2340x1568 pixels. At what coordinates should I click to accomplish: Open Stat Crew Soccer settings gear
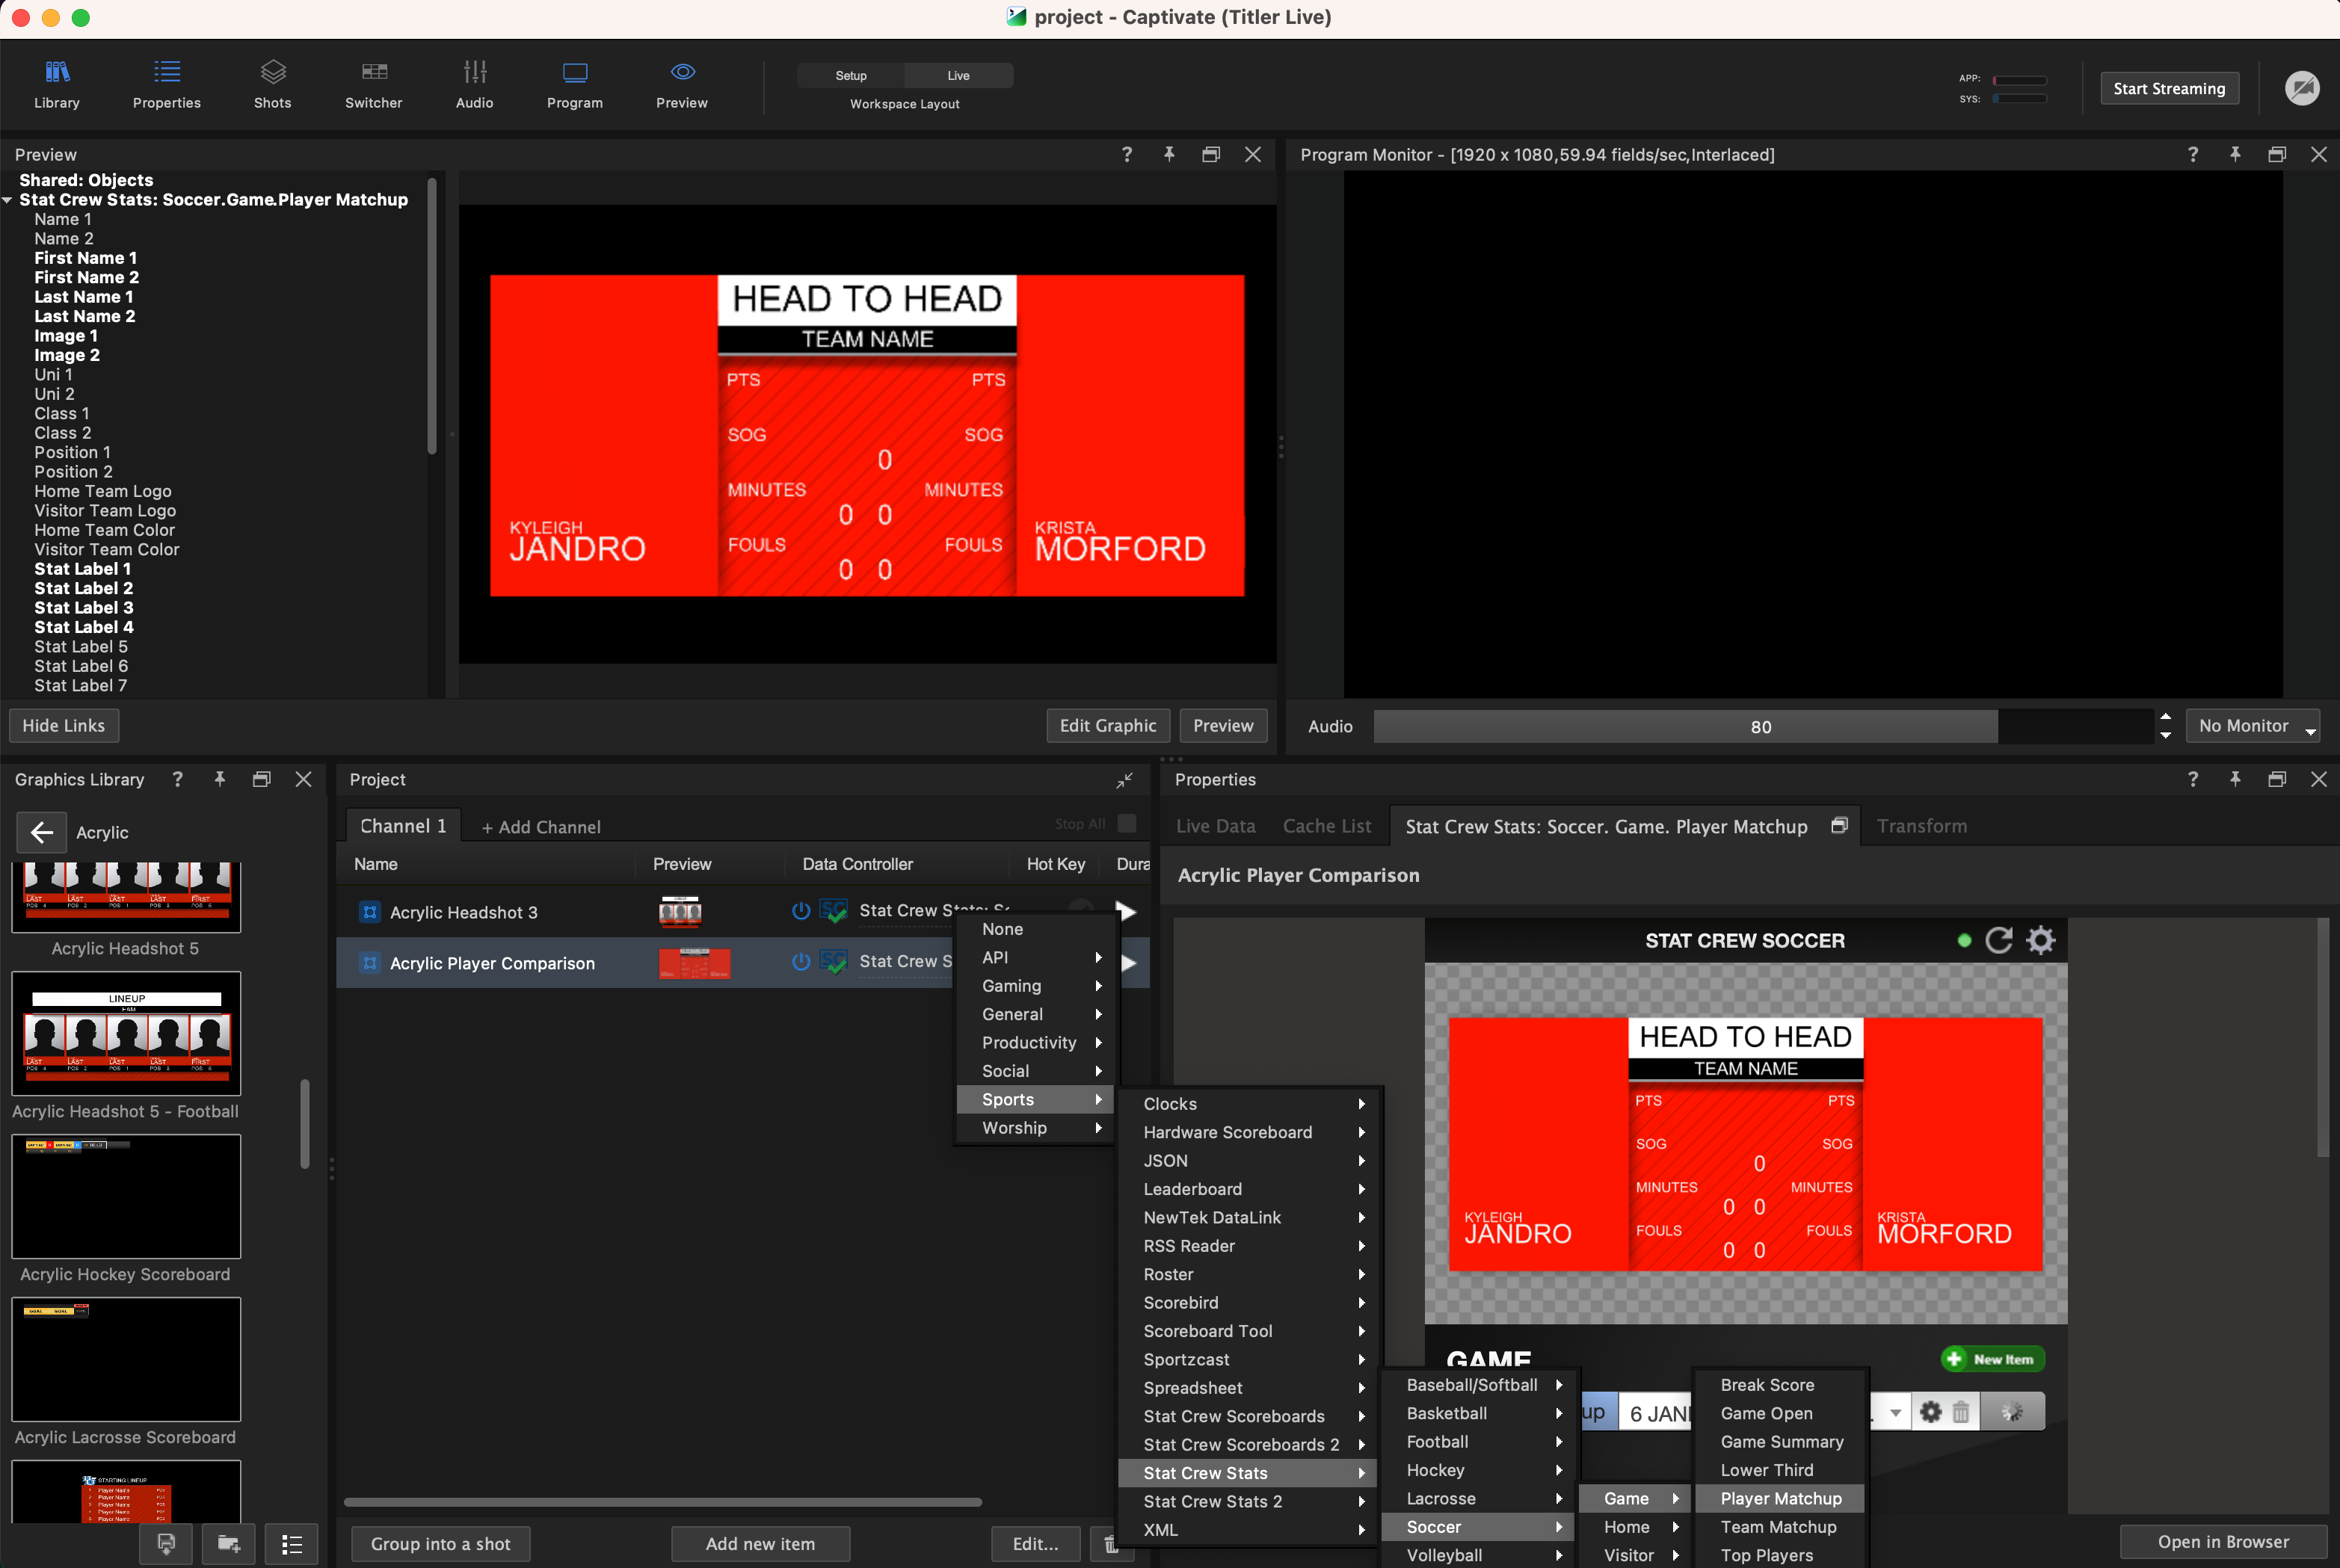tap(2040, 940)
